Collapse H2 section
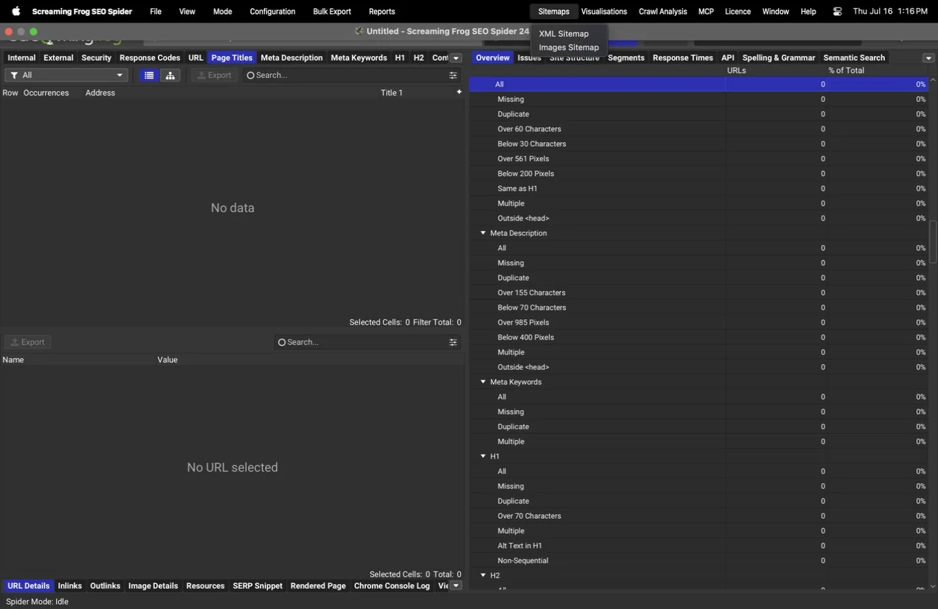938x609 pixels. pyautogui.click(x=483, y=576)
